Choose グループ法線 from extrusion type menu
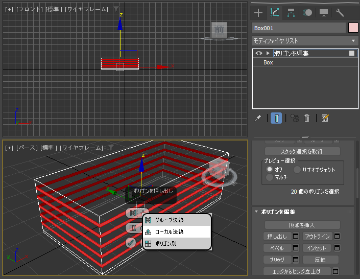The height and width of the screenshot is (279, 360). [177, 220]
